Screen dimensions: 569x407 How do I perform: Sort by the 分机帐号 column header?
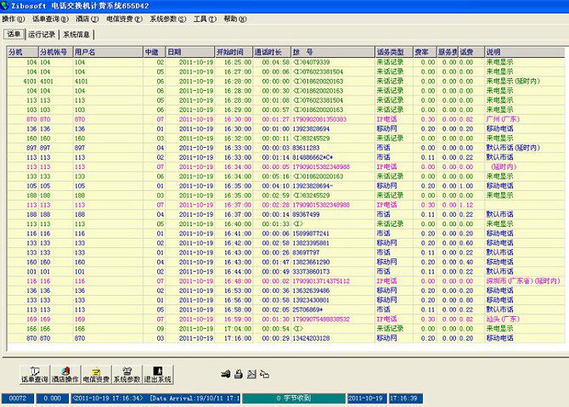point(55,52)
